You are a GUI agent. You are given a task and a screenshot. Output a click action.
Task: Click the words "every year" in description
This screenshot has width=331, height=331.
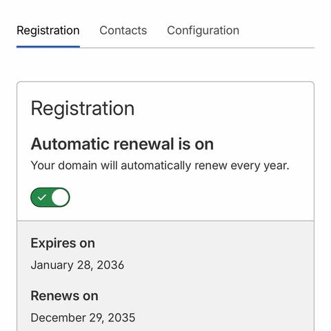coord(260,165)
